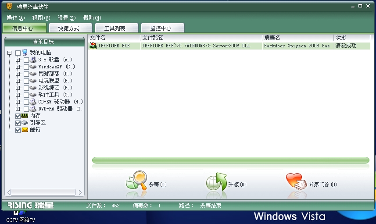
Task: Select the Backdoor.Gpigeon.2006.bae virus name cell
Action: point(298,46)
